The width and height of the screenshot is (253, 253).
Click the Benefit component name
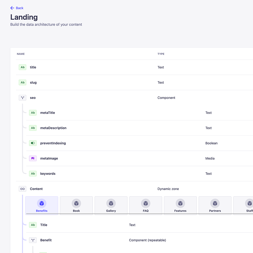(x=46, y=240)
